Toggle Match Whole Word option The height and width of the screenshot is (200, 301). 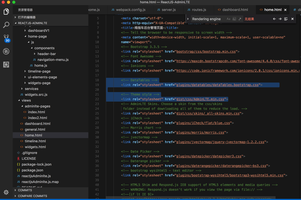pos(234,19)
